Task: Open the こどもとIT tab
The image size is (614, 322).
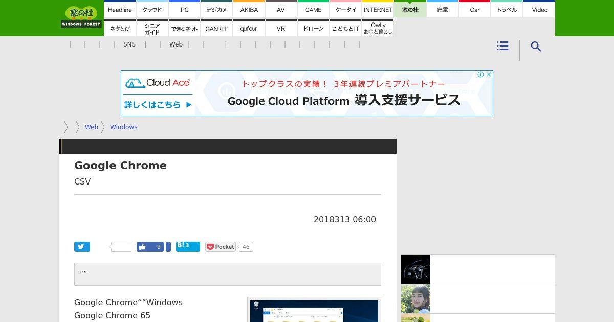Action: pos(345,28)
